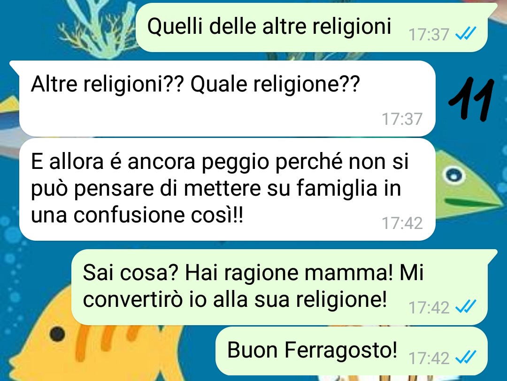Image resolution: width=507 pixels, height=381 pixels.
Task: Click read receipt ticks on 'Buon Ferragosto!' message
Action: coord(466,357)
